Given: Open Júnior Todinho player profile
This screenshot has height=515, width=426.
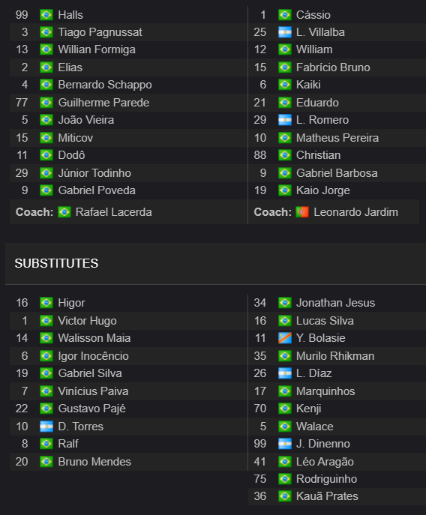Looking at the screenshot, I should [x=94, y=173].
